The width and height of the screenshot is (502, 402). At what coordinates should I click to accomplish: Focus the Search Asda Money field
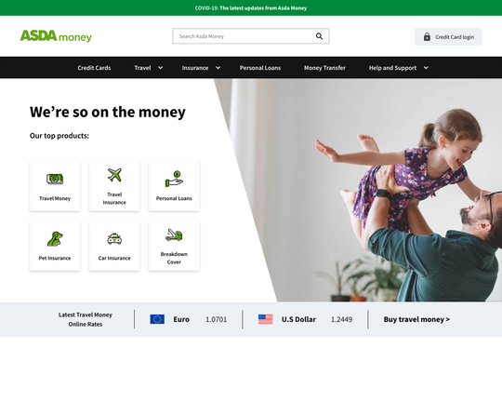[x=251, y=36]
